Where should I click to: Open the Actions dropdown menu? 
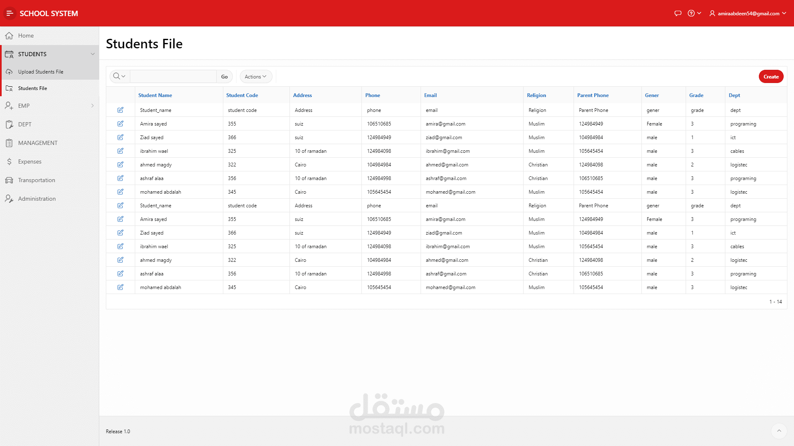tap(256, 76)
